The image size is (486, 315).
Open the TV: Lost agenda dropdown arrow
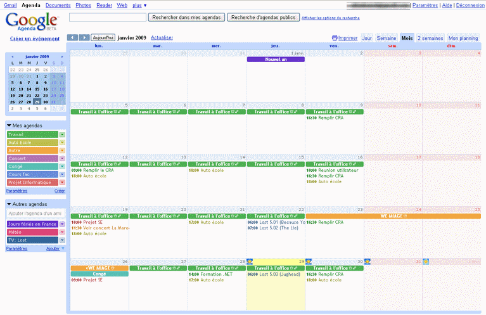(x=62, y=240)
